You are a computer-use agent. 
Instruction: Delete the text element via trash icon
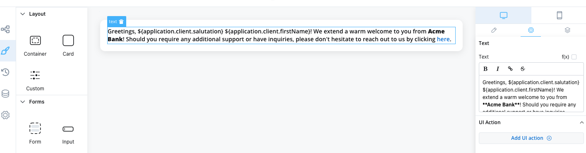pyautogui.click(x=121, y=21)
